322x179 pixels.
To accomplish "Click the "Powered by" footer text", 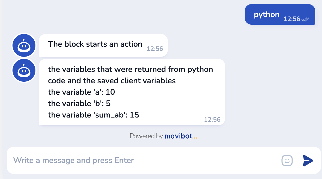I will pos(146,136).
